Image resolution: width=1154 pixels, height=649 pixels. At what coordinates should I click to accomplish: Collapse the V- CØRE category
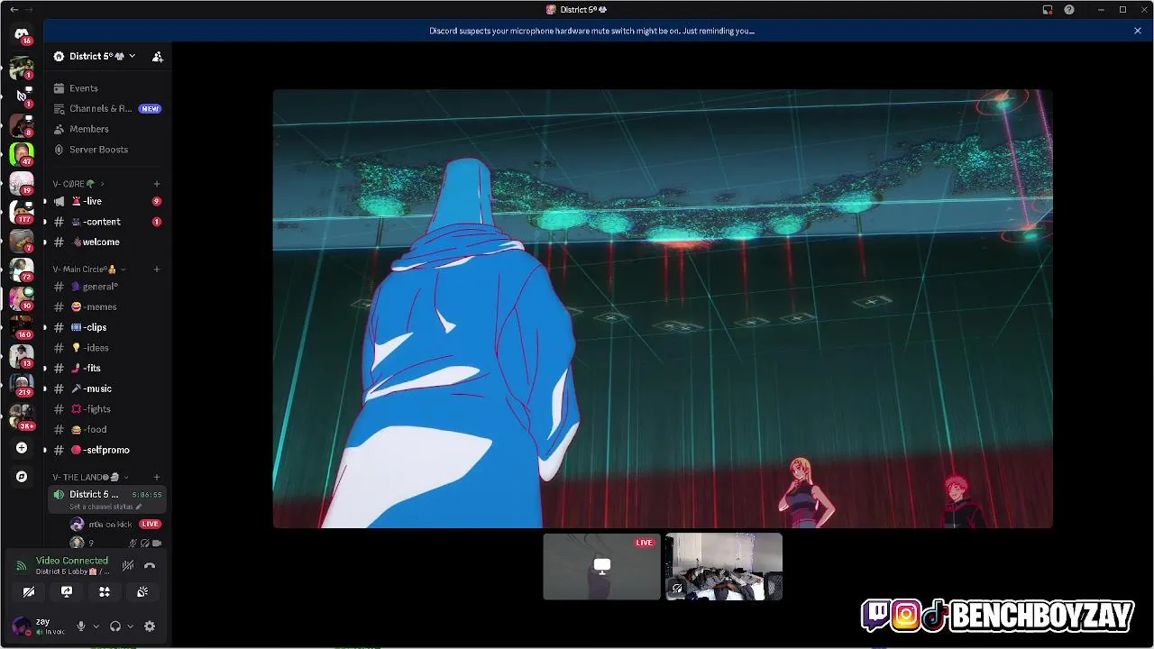[x=77, y=184]
